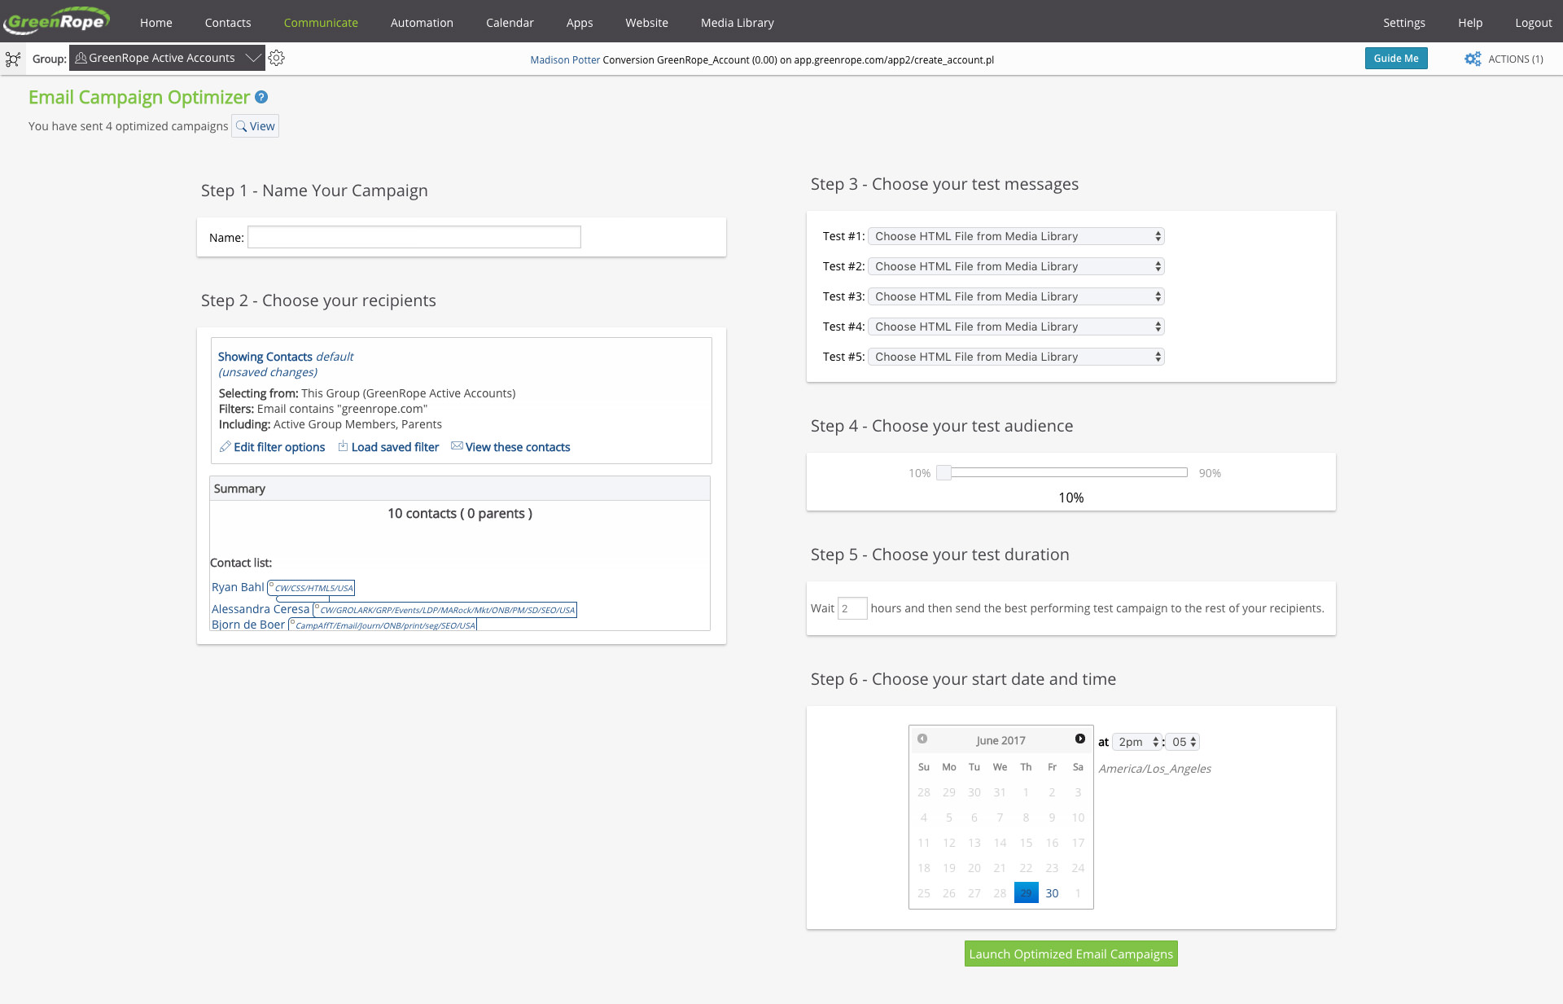Image resolution: width=1563 pixels, height=1004 pixels.
Task: Open the Test #4 HTML file dropdown
Action: pos(1016,327)
